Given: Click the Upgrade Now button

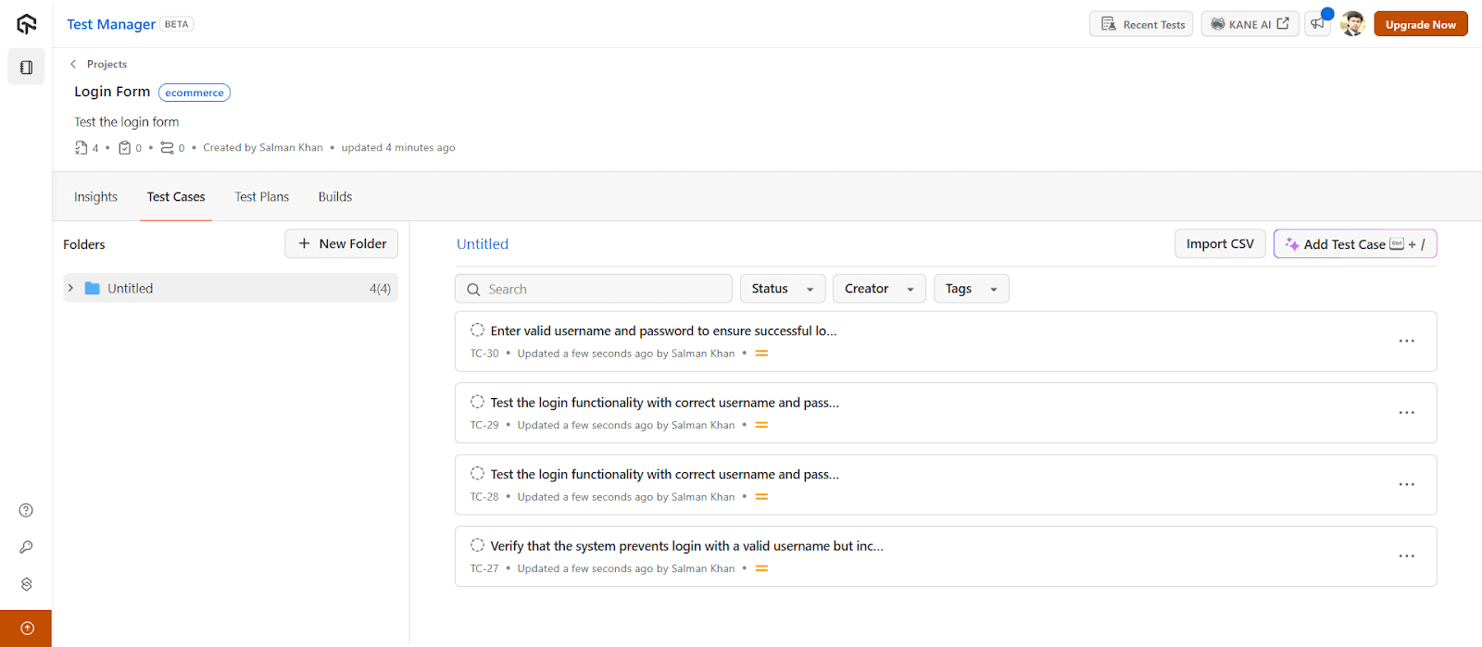Looking at the screenshot, I should click(x=1420, y=24).
